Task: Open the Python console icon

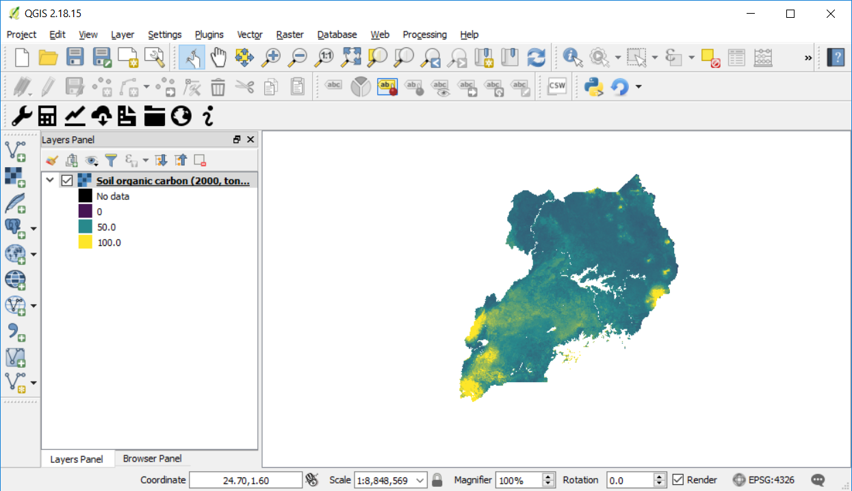Action: tap(593, 86)
